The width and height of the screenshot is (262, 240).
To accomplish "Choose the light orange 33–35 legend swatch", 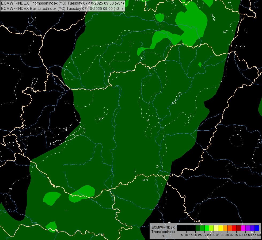I will 225,228.
